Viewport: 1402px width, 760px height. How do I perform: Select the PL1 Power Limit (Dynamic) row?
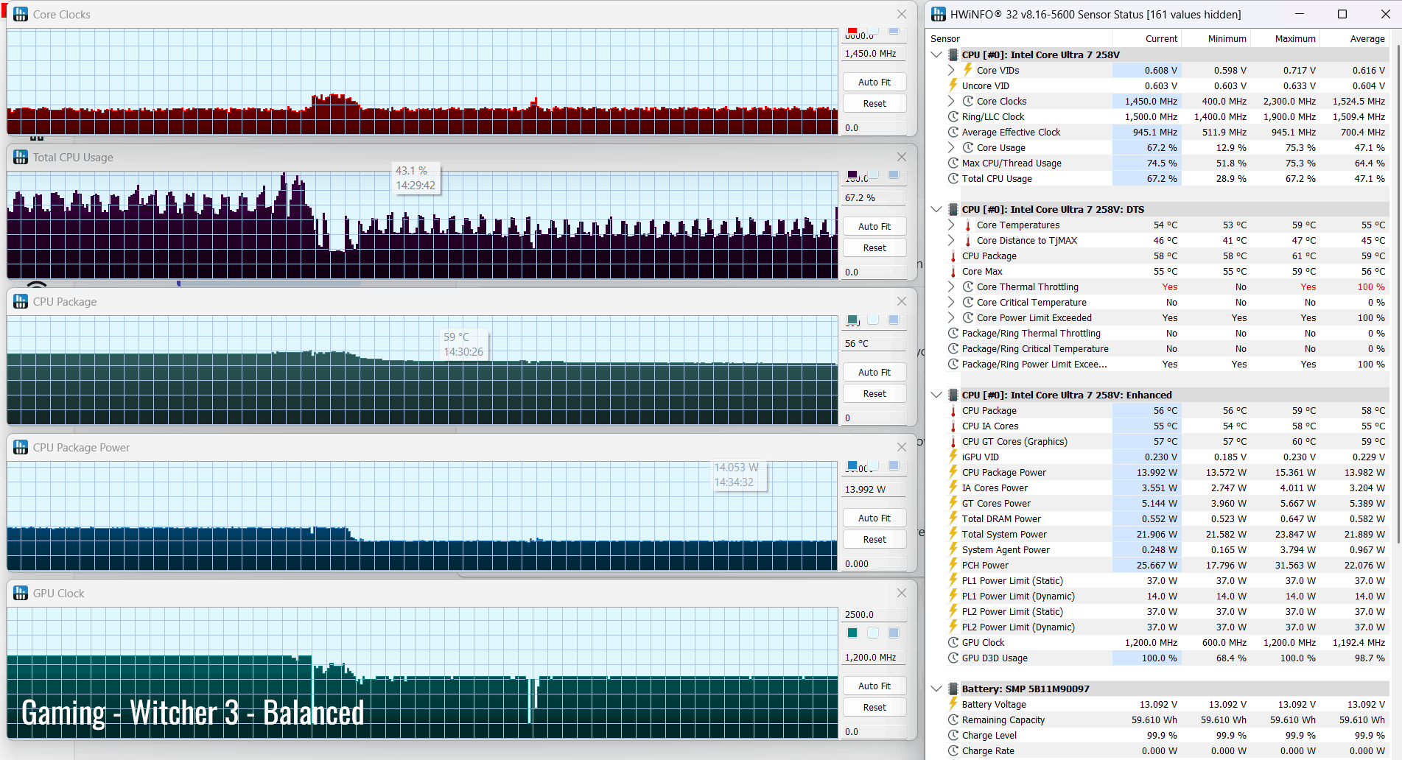click(1158, 596)
